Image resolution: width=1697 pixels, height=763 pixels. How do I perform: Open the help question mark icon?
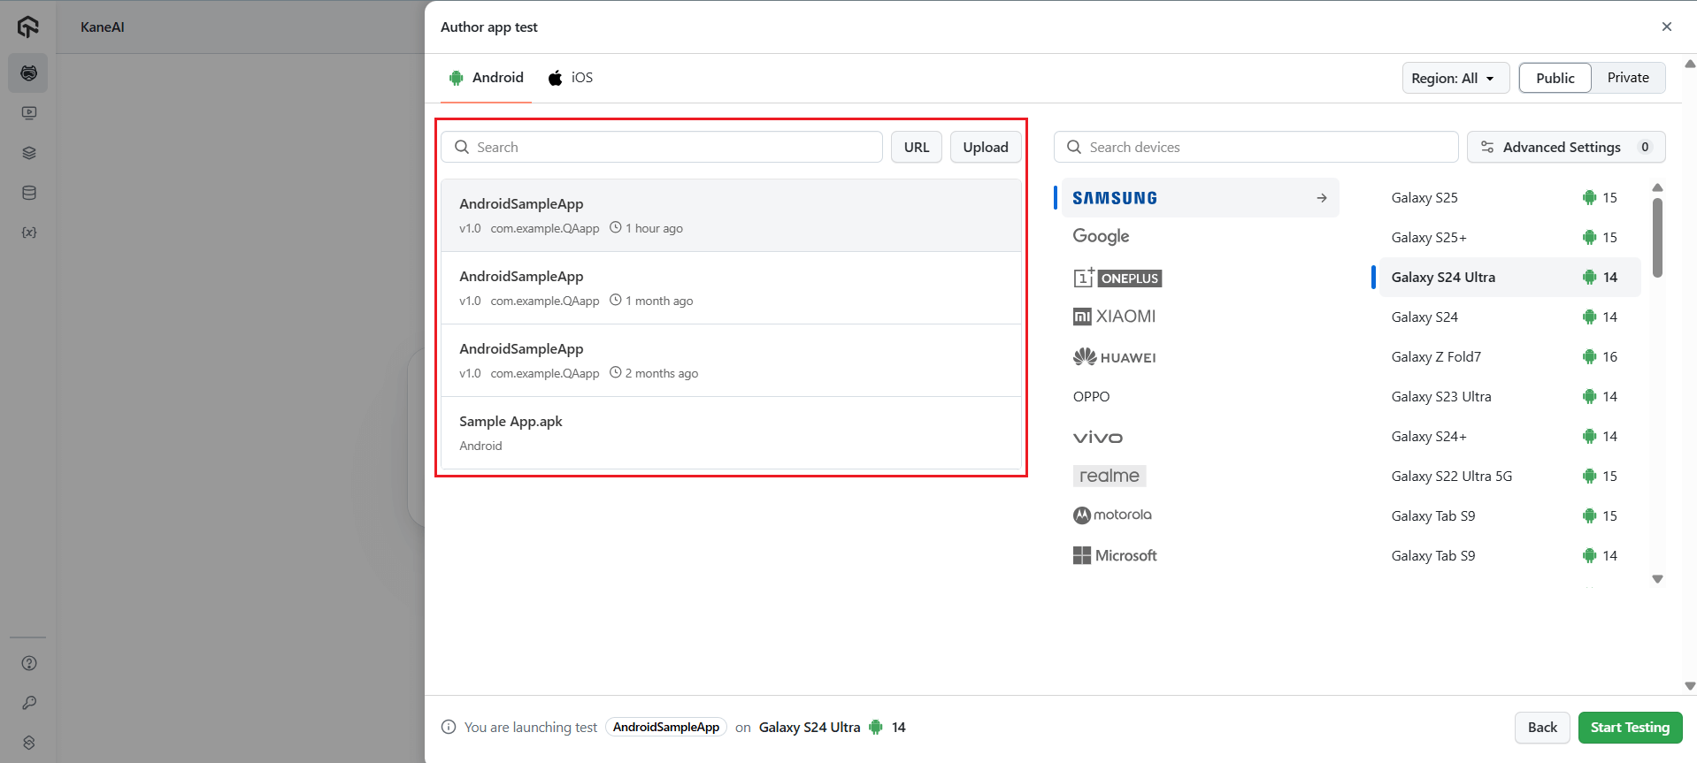28,663
